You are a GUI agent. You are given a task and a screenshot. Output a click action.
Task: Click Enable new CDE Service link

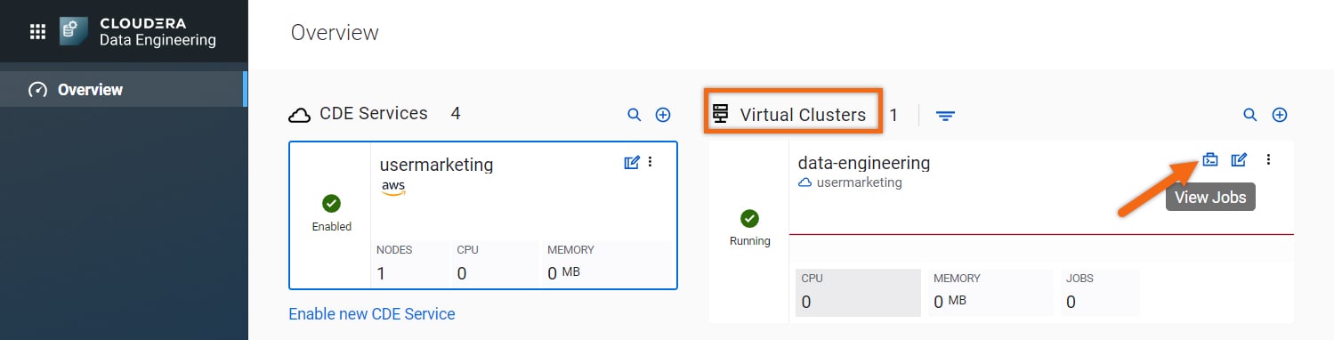[x=372, y=314]
